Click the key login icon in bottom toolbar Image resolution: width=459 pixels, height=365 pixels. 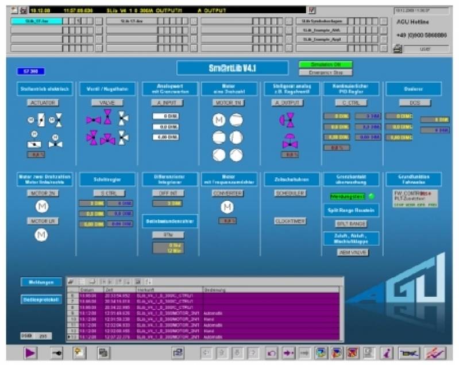click(x=57, y=353)
